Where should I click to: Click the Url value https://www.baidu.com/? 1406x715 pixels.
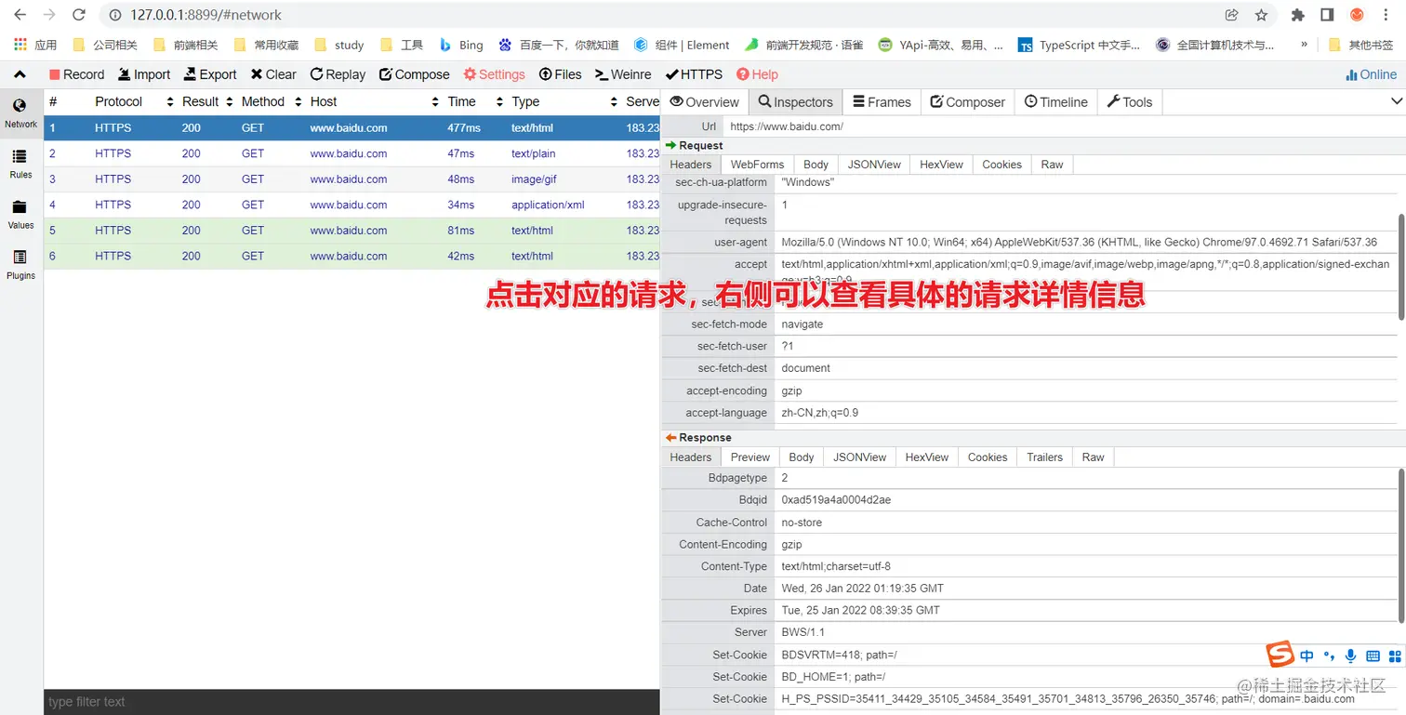click(786, 126)
